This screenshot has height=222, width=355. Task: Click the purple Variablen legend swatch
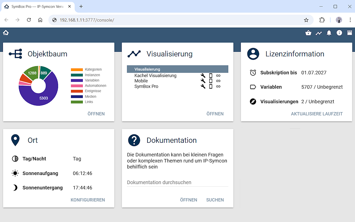[77, 80]
